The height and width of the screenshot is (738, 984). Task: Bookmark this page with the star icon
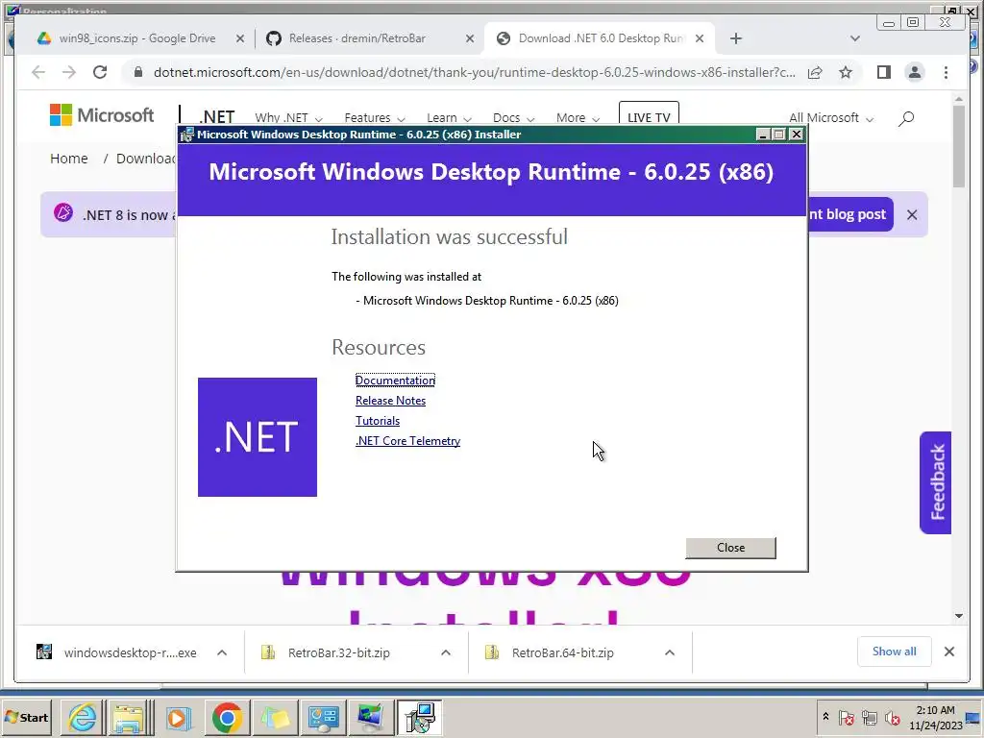click(846, 73)
